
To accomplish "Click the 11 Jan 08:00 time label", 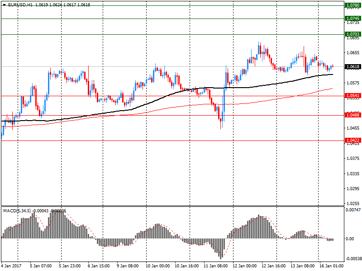I will 216,266.
